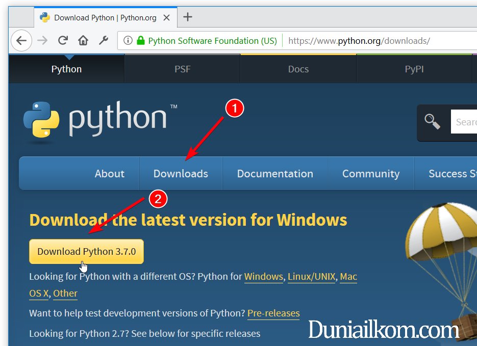
Task: Open the About menu item
Action: coord(110,173)
